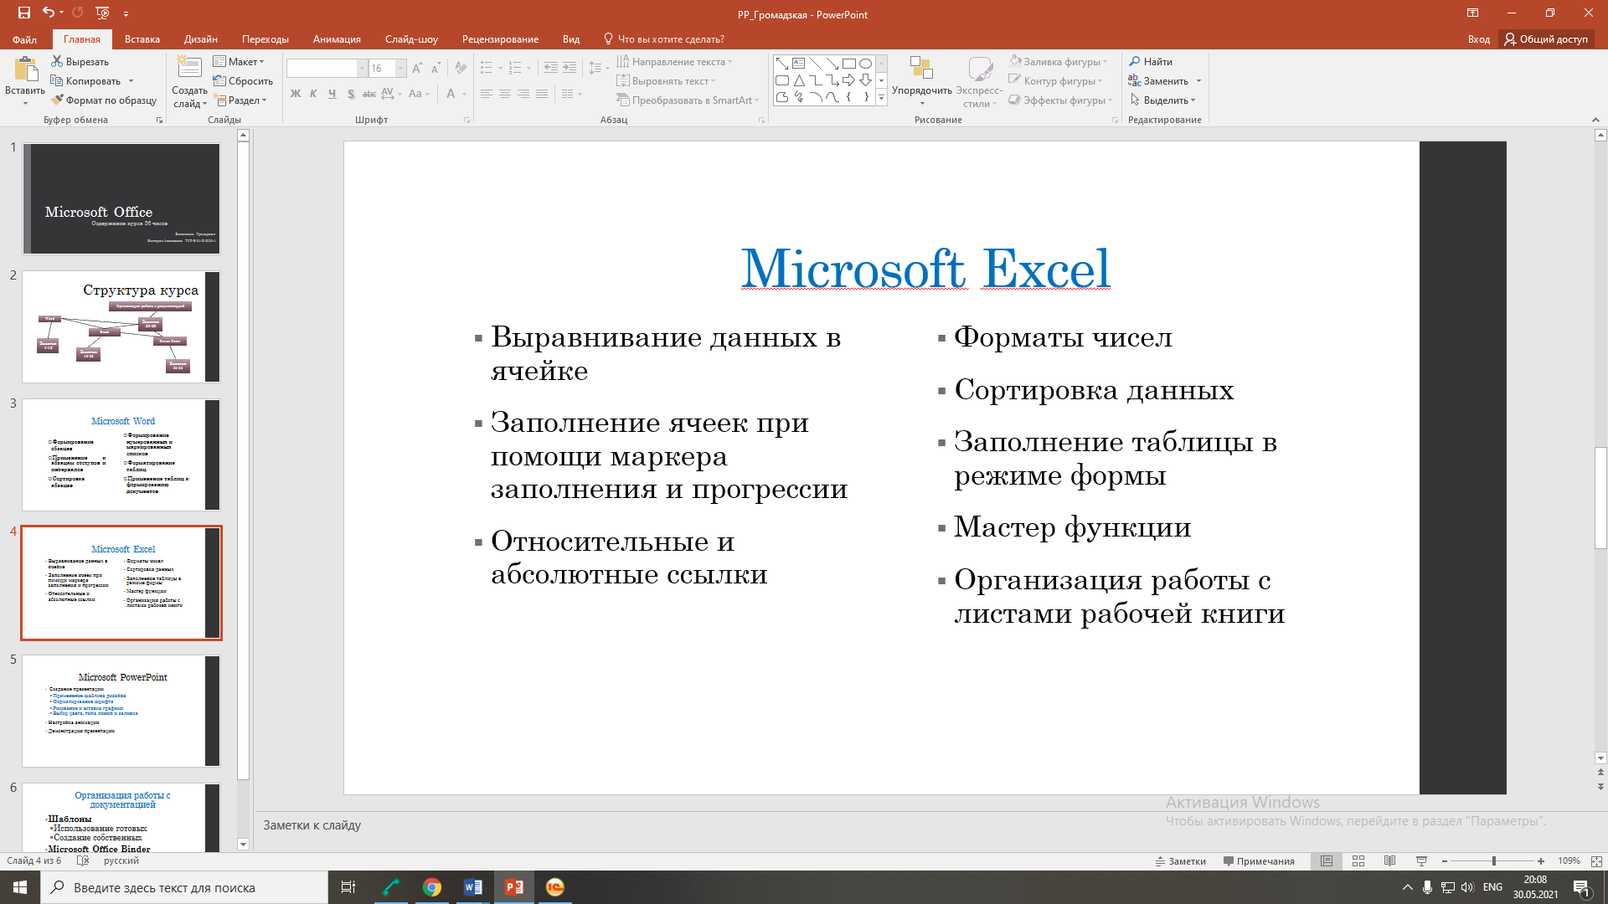Image resolution: width=1608 pixels, height=904 pixels.
Task: Fit slide to current window icon
Action: click(x=1596, y=860)
